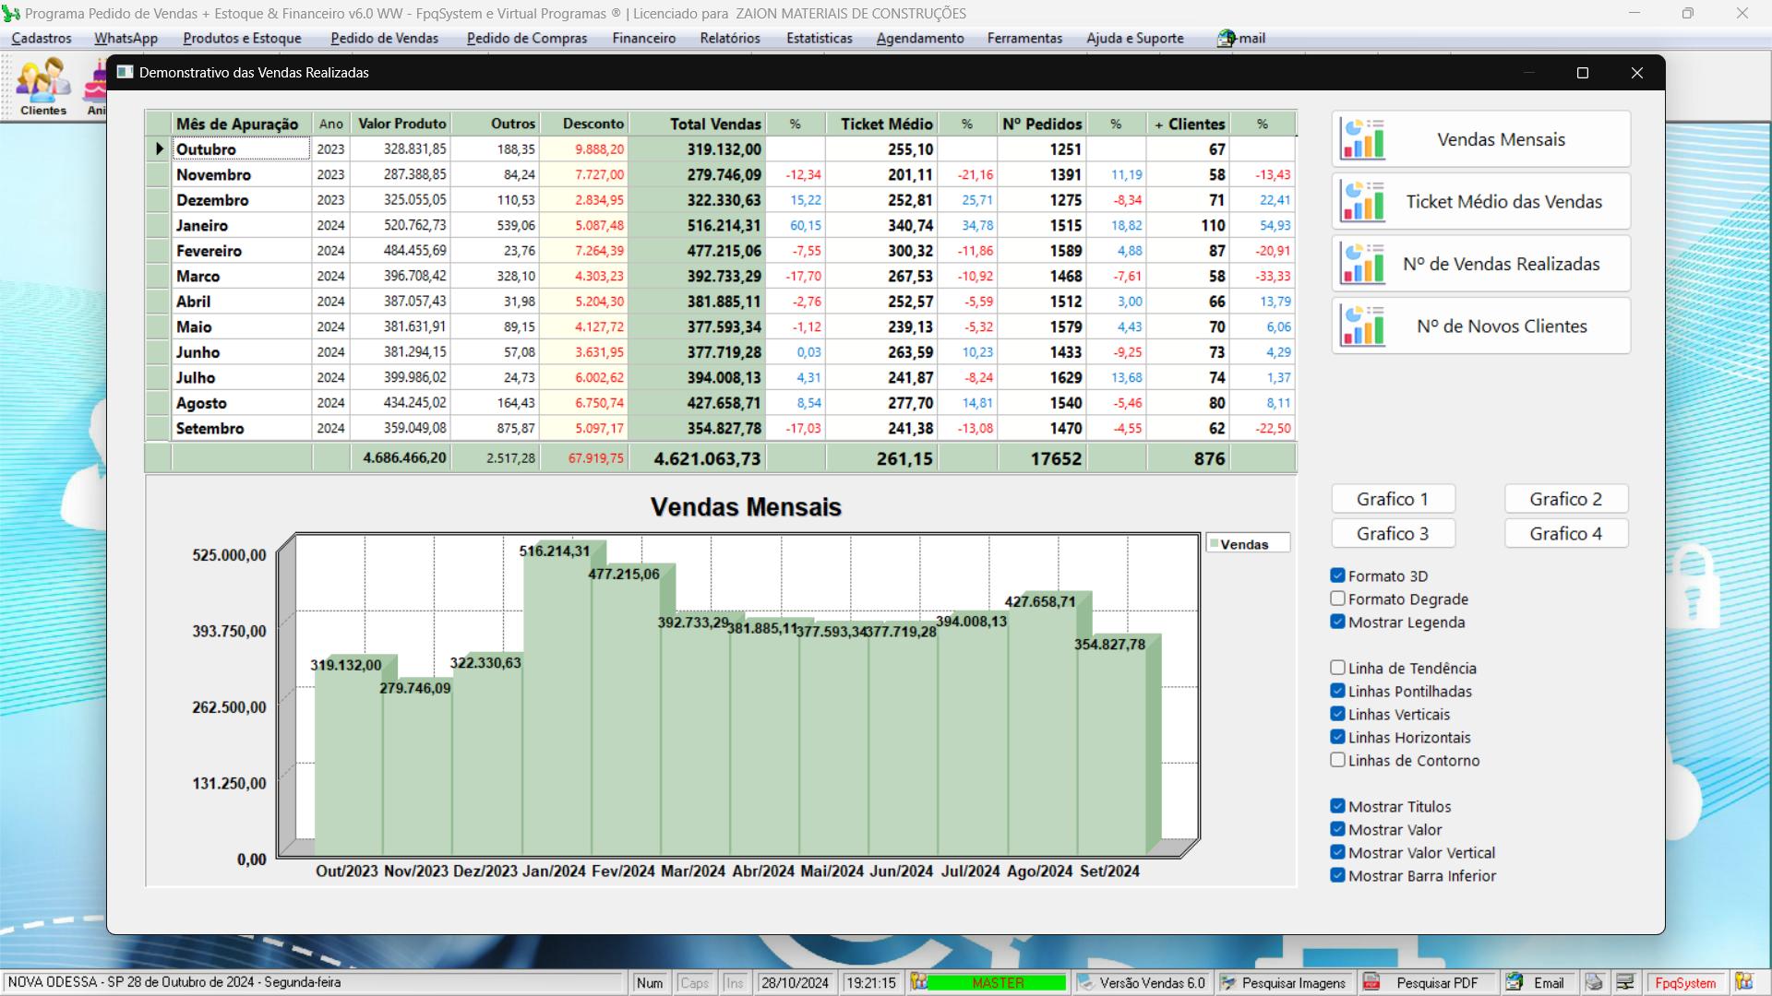Click the Email icon in status bar
The width and height of the screenshot is (1772, 996).
[1515, 983]
